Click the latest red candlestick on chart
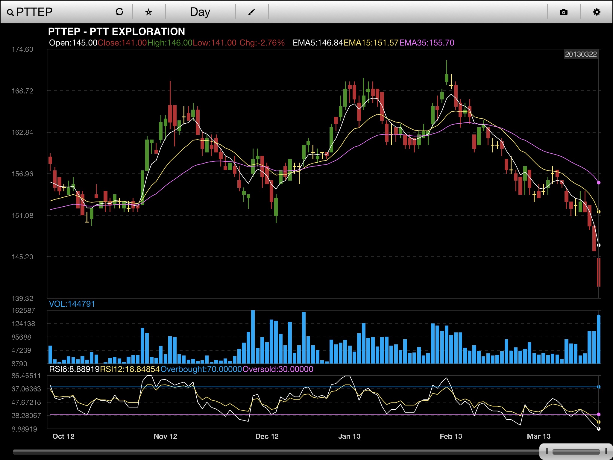 coord(598,272)
